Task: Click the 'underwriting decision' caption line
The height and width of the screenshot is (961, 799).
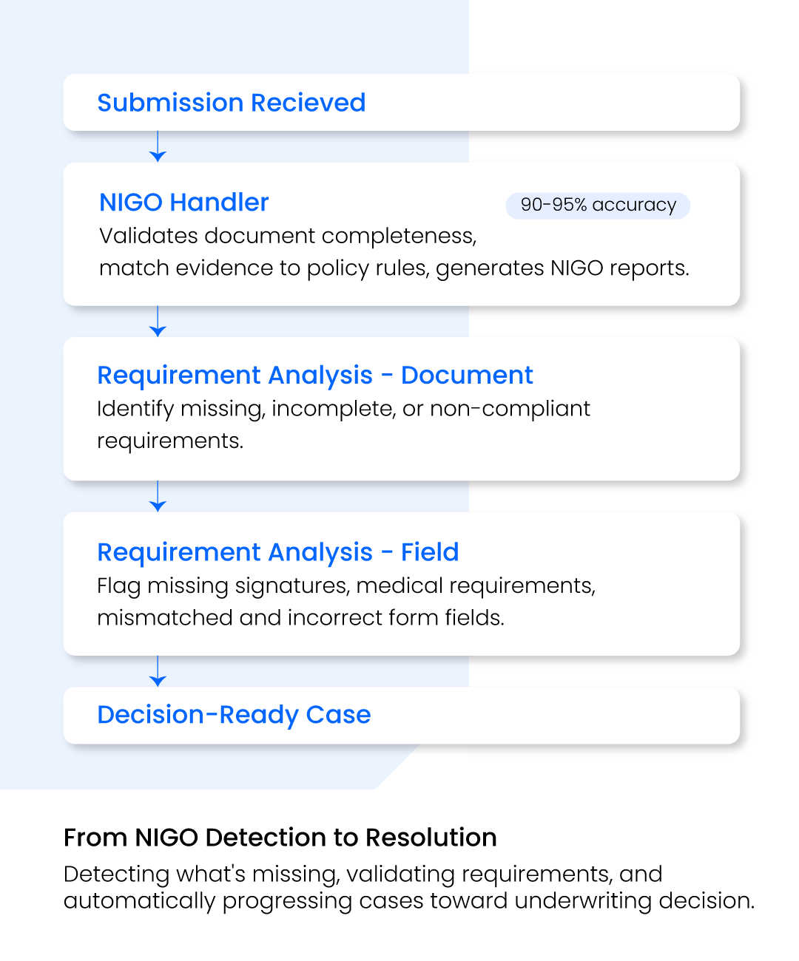Action: 409,901
